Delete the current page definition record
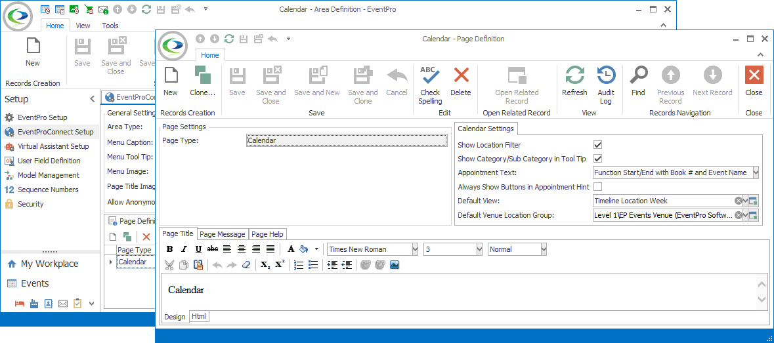 pyautogui.click(x=461, y=81)
